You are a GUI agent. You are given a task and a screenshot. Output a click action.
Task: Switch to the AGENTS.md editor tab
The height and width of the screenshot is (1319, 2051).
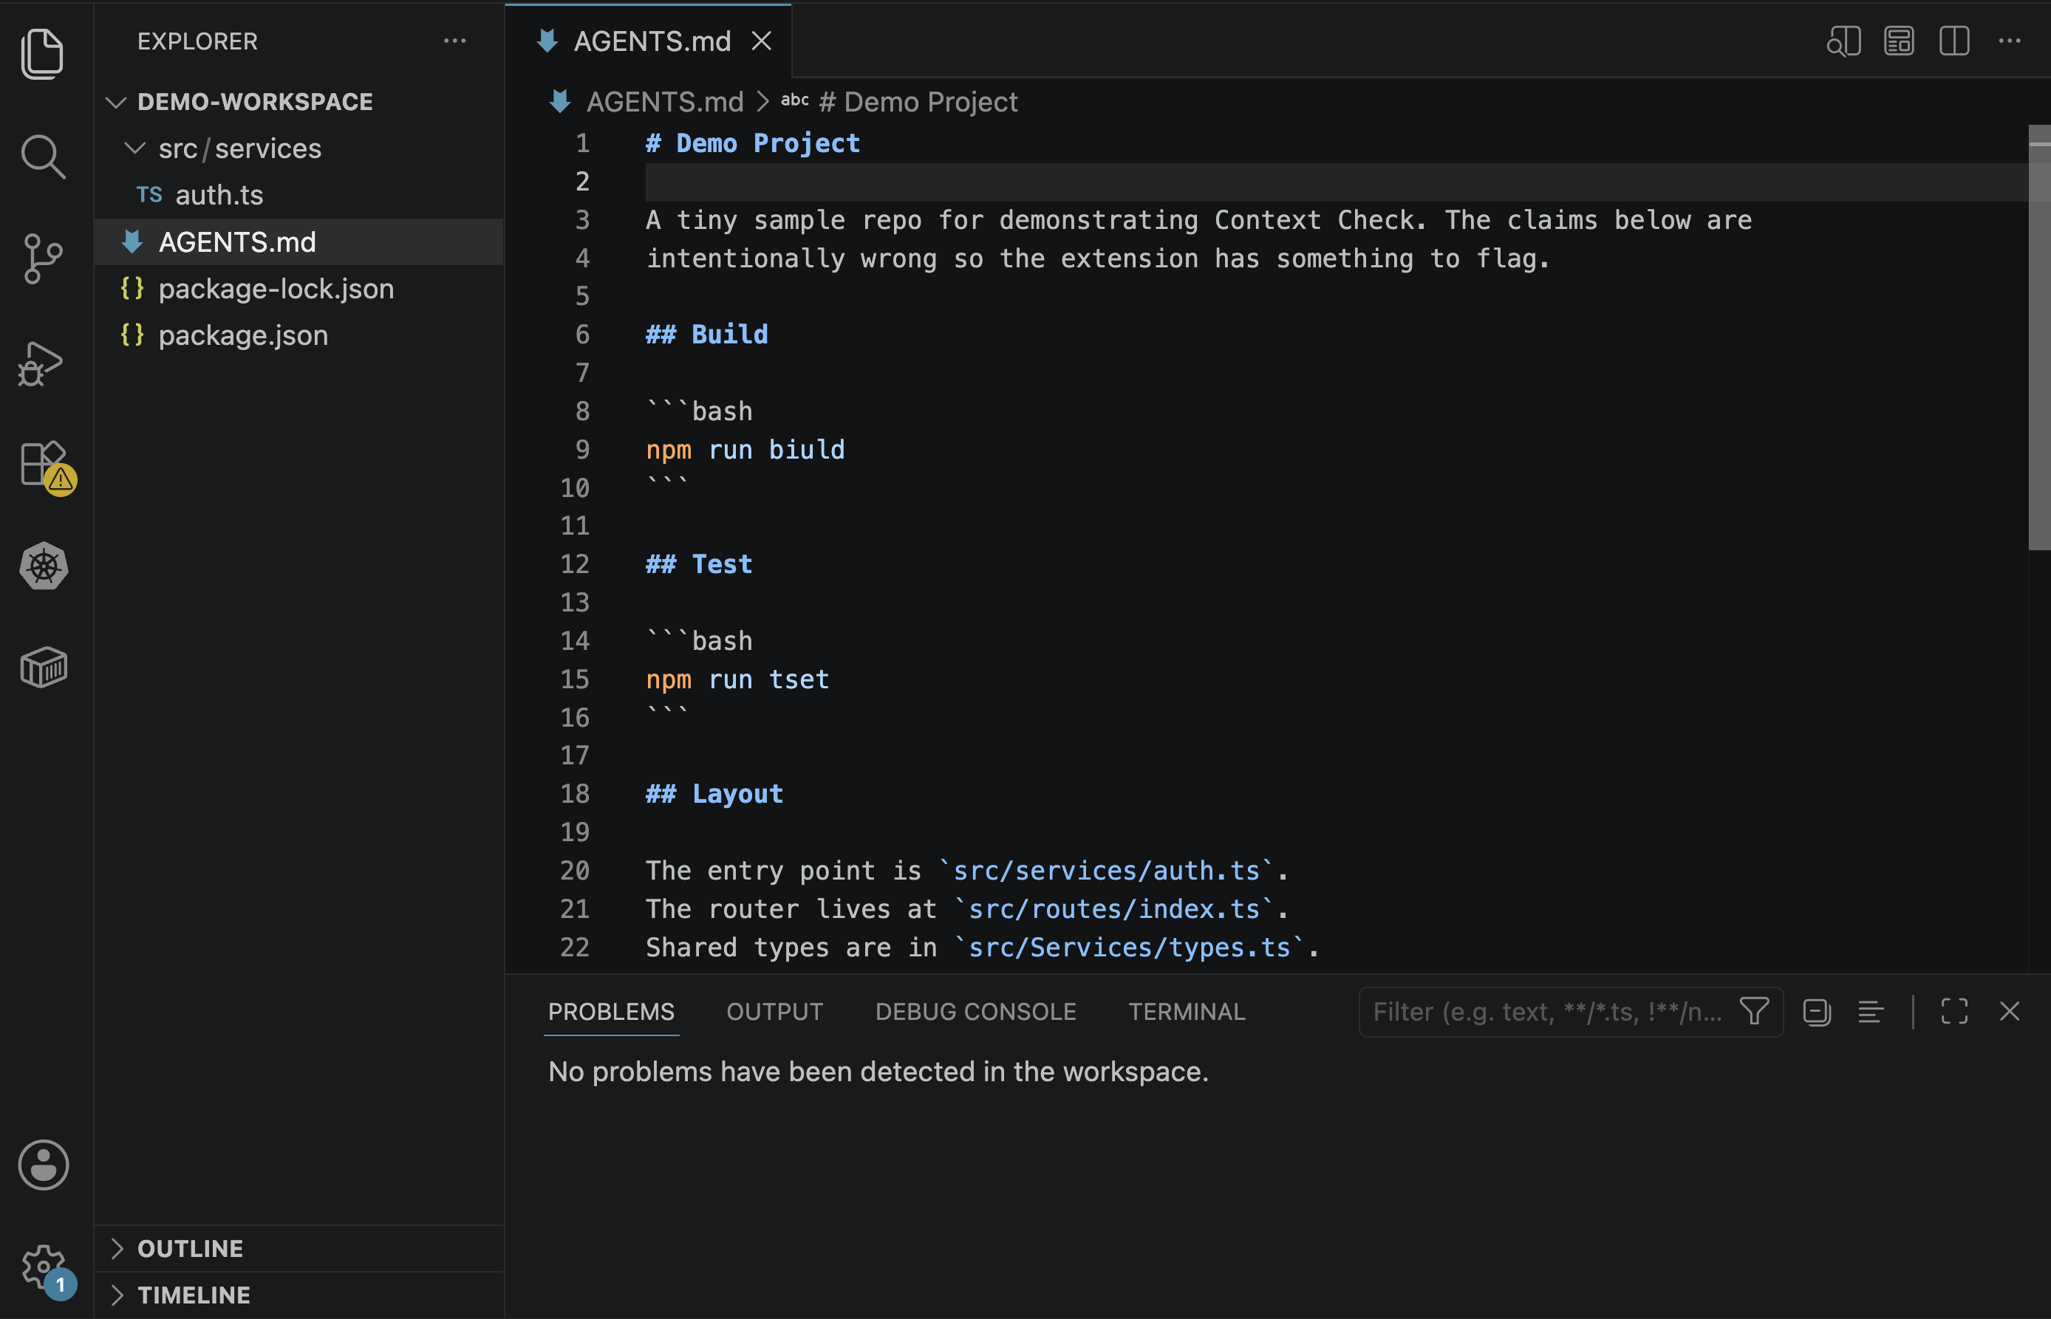point(649,41)
